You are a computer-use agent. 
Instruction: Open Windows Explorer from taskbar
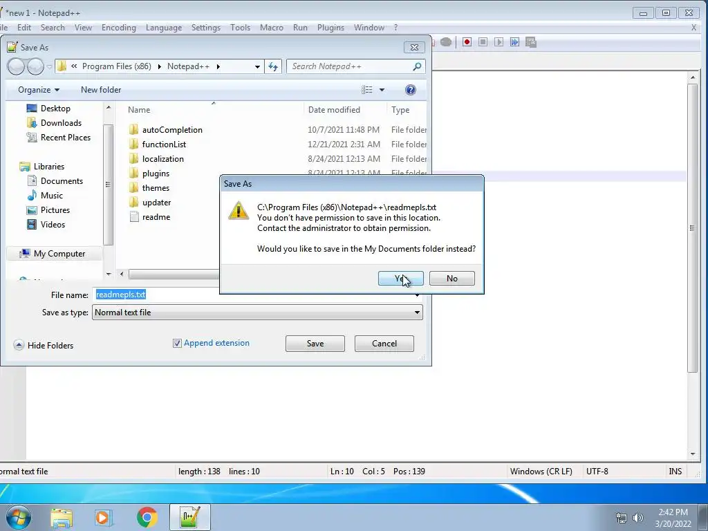point(62,517)
